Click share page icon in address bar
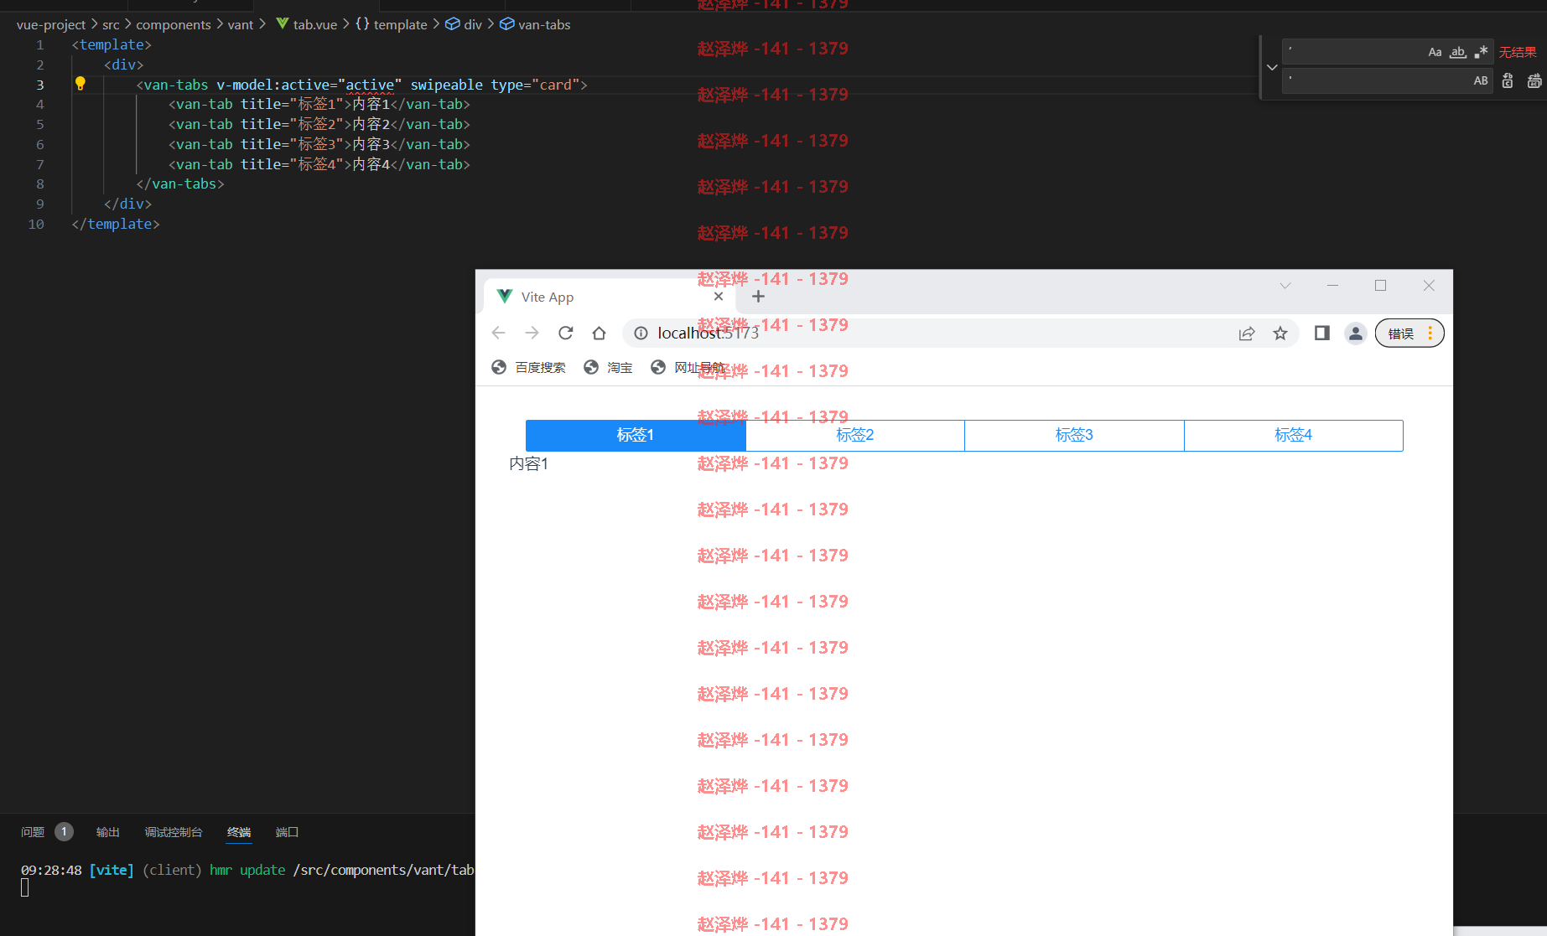1547x936 pixels. pyautogui.click(x=1247, y=333)
